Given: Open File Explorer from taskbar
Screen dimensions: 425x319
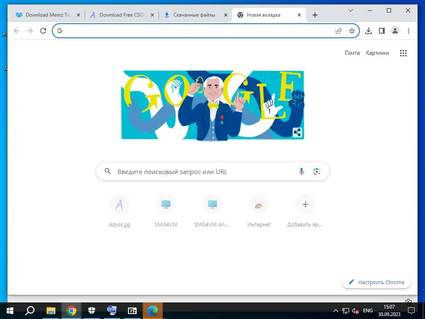Looking at the screenshot, I should pos(51,310).
